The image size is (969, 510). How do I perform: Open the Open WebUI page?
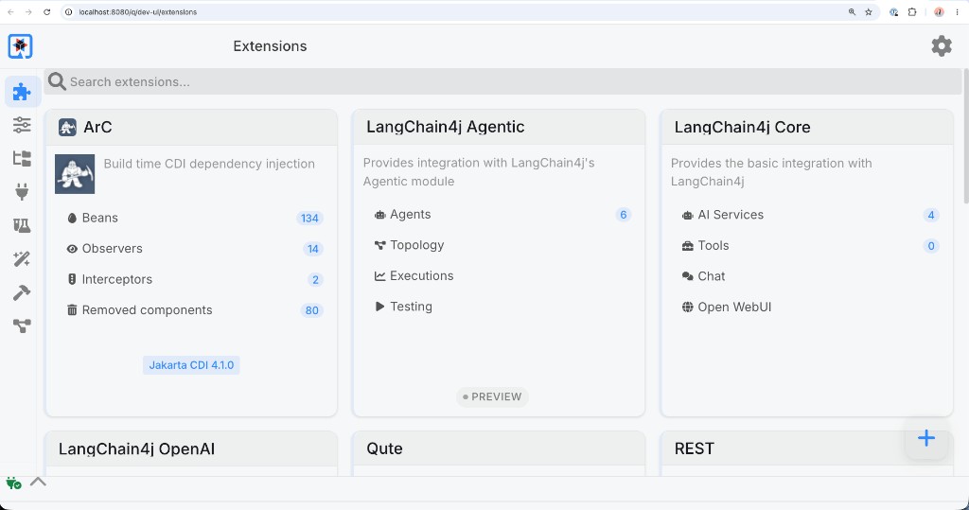[734, 308]
